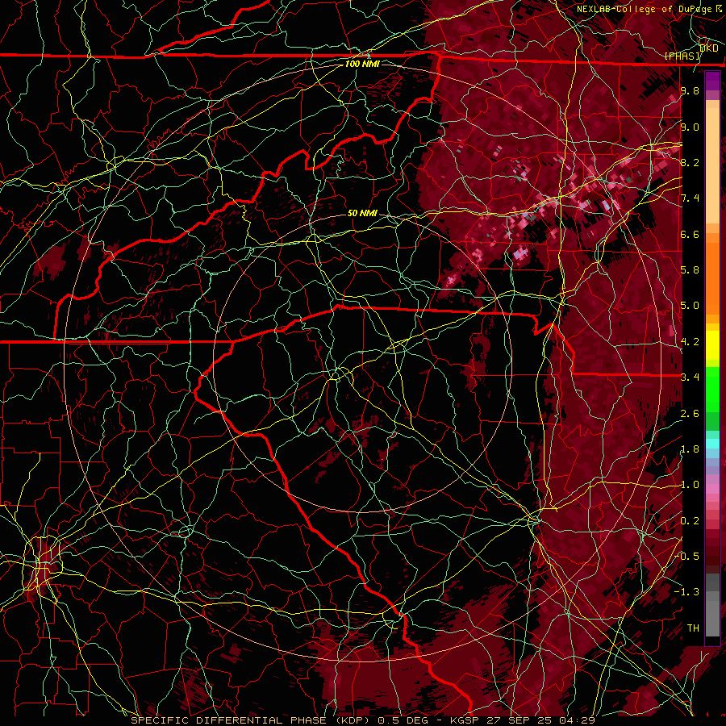Select the pink swatch beside 1.0

point(712,489)
